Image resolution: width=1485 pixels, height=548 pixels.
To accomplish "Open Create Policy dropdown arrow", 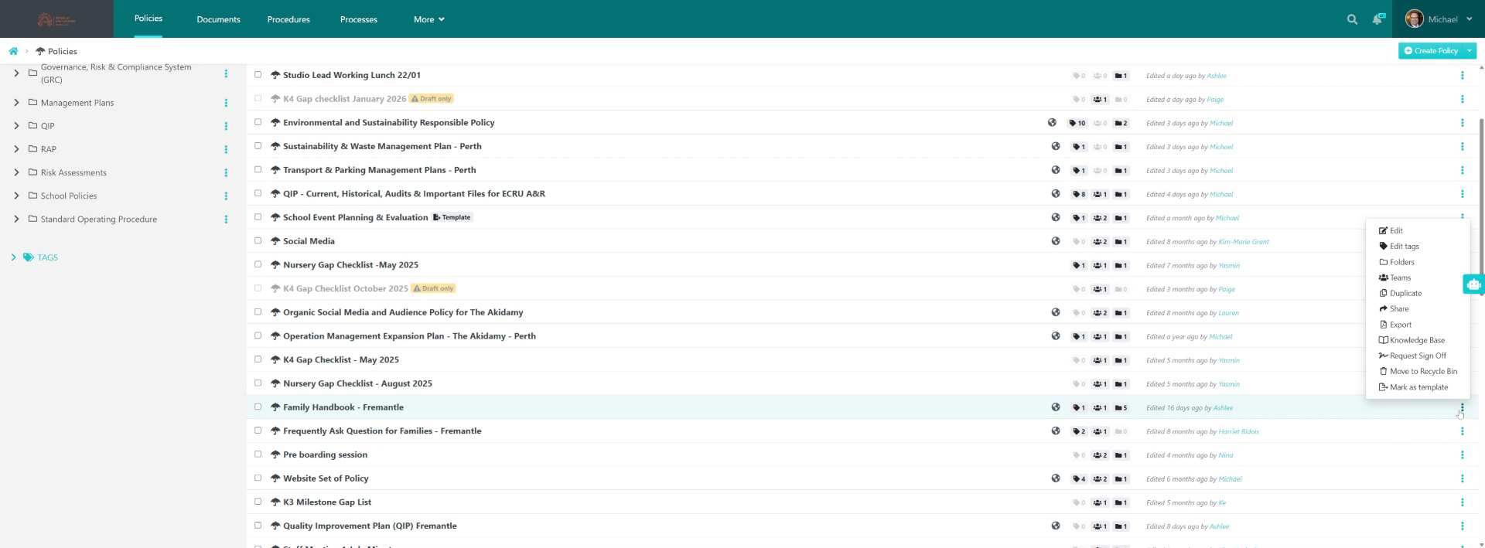I will click(x=1470, y=51).
